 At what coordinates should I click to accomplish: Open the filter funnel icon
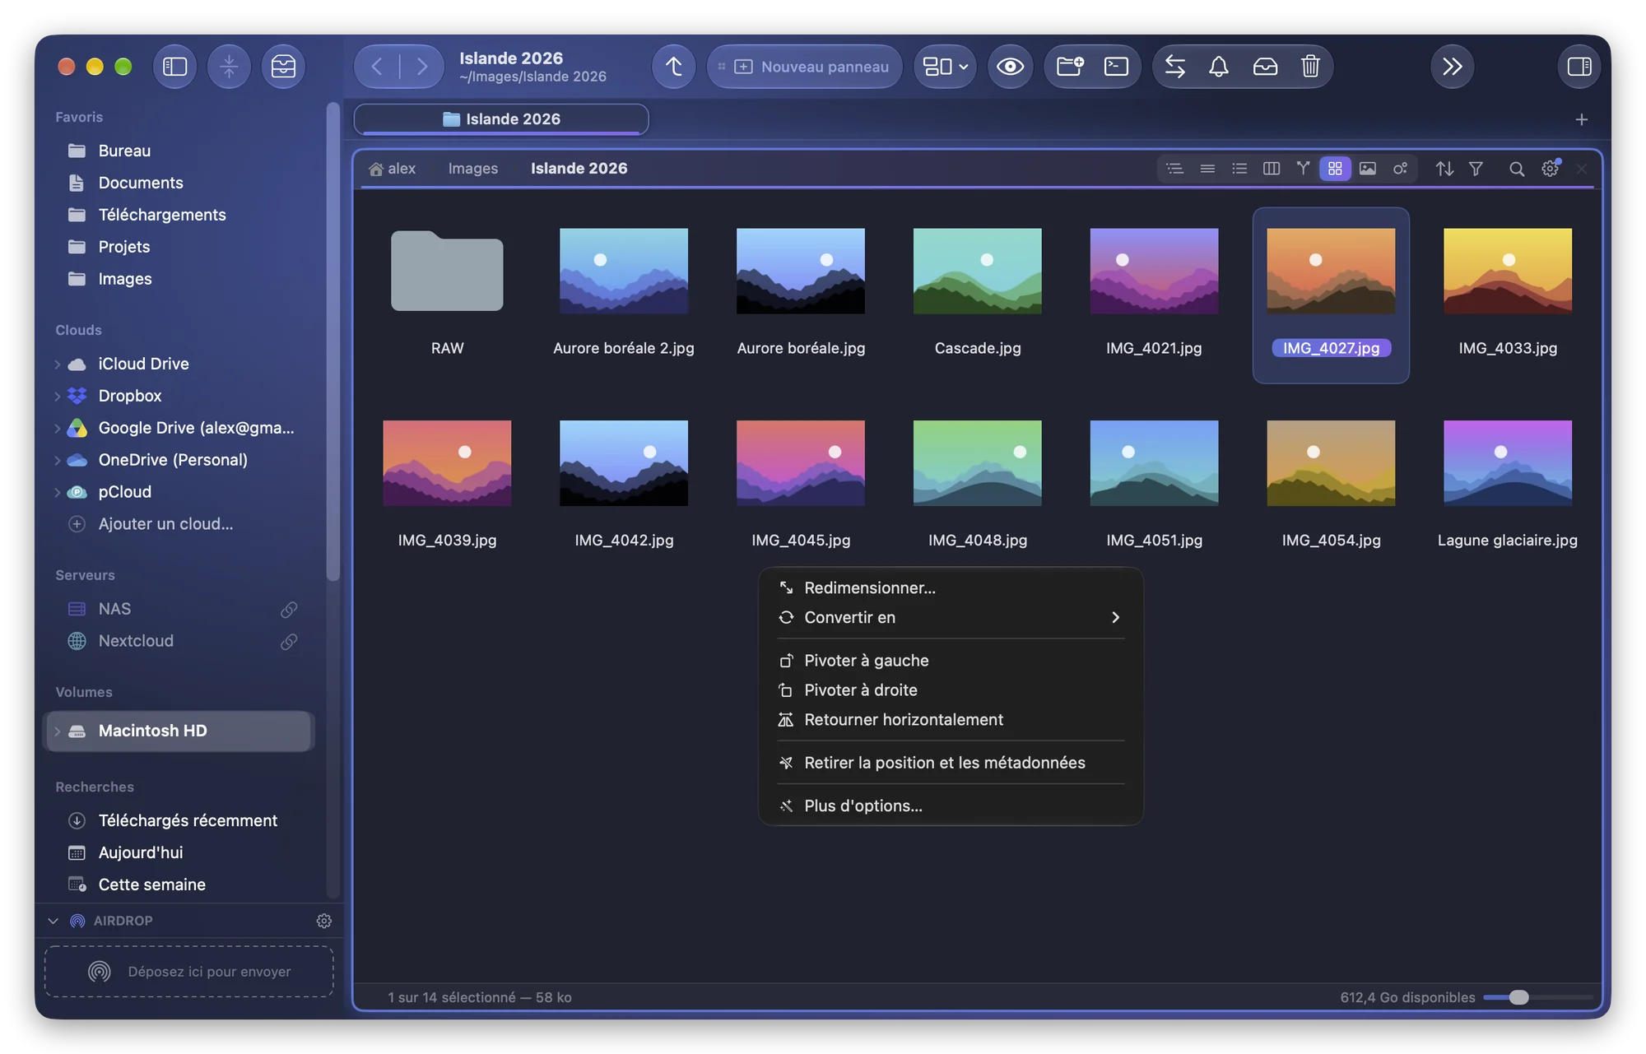pyautogui.click(x=1476, y=169)
